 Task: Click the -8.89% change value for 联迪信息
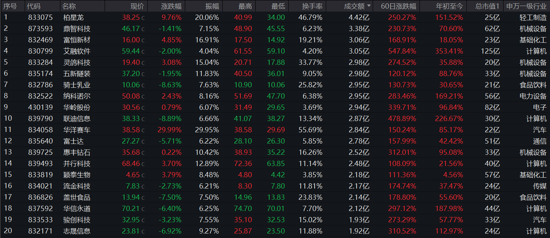tap(170, 118)
